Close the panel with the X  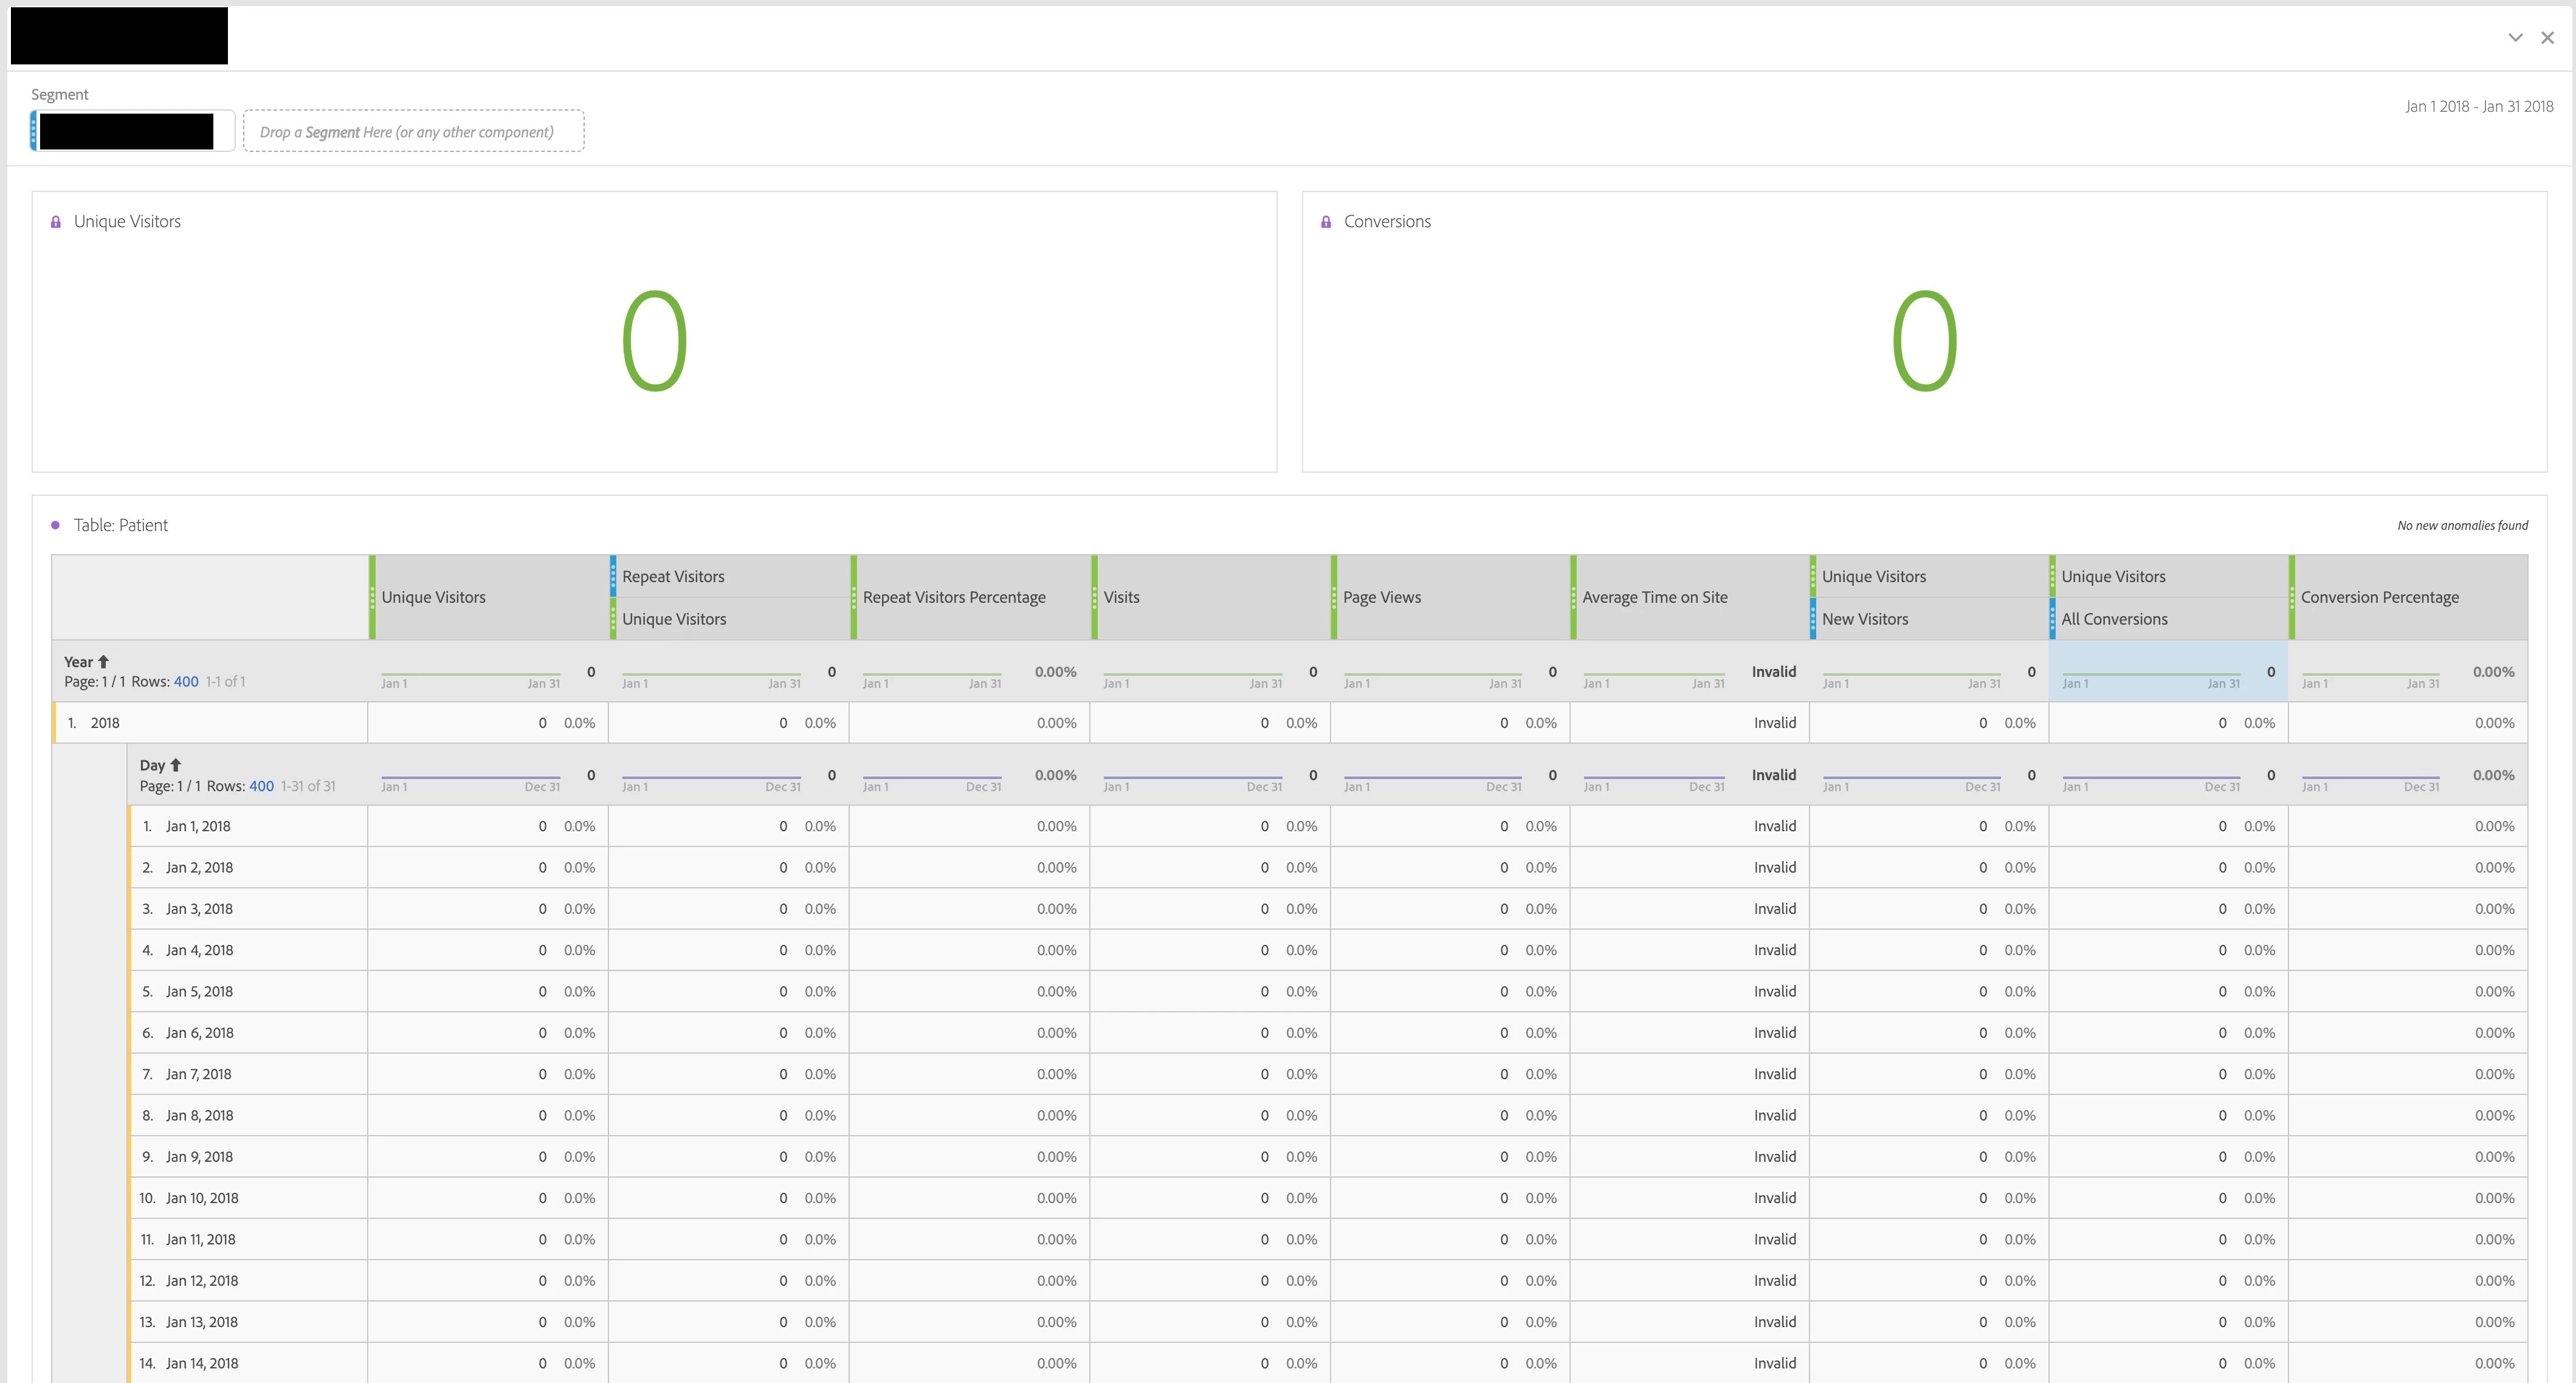click(x=2547, y=38)
